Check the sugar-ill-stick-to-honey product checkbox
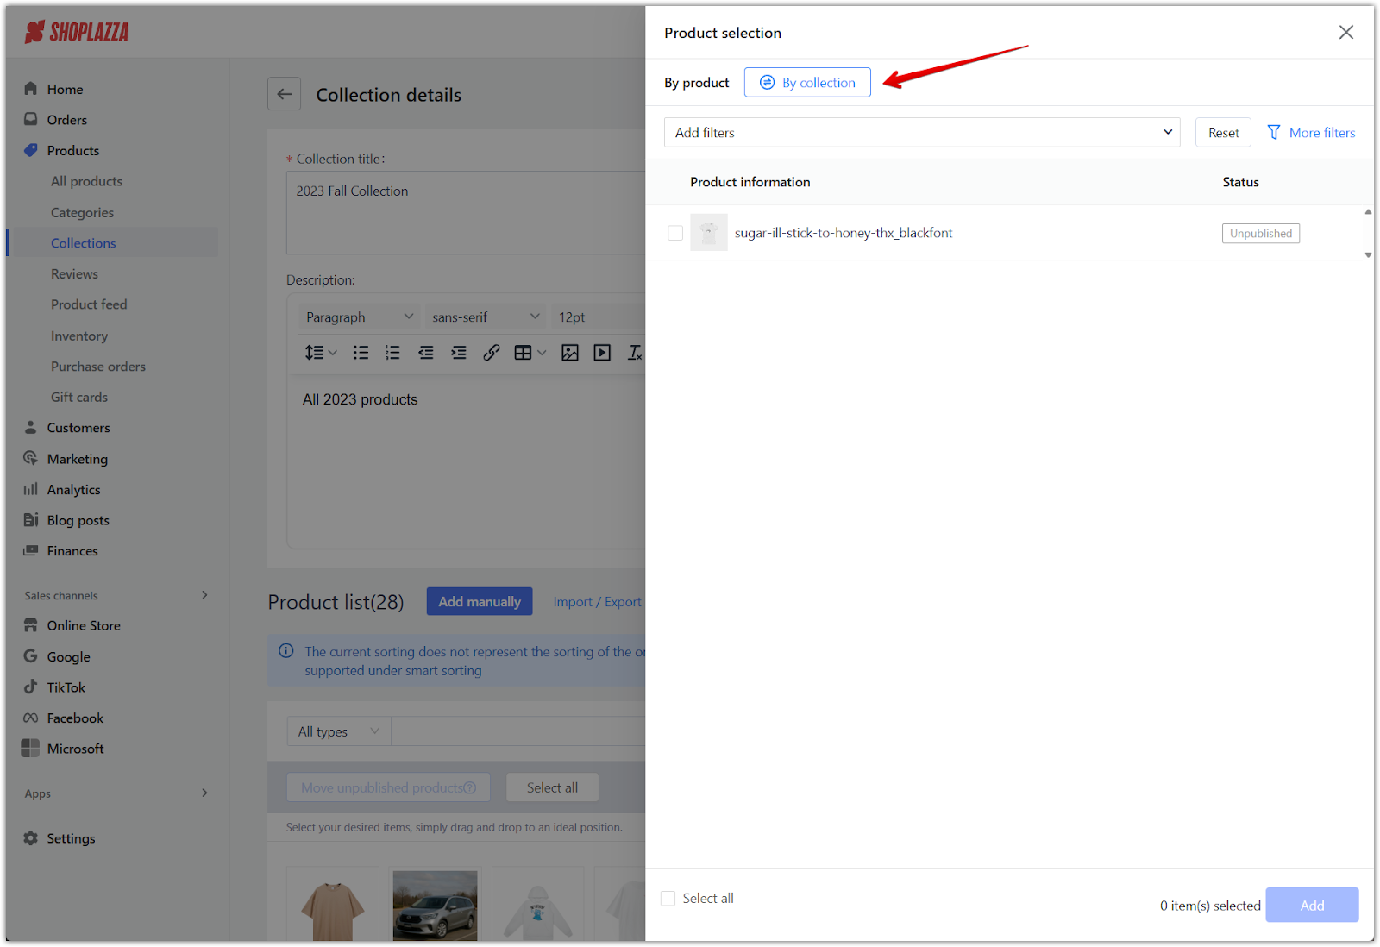This screenshot has height=947, width=1380. [x=675, y=233]
